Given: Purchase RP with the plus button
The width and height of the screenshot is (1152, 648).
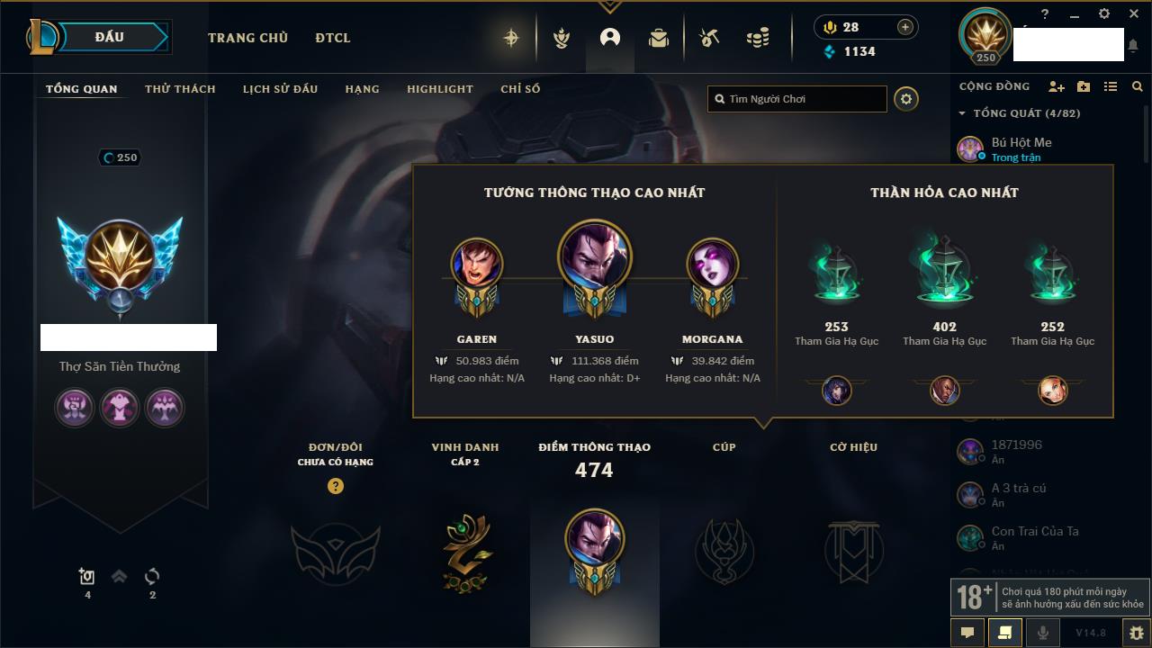Looking at the screenshot, I should pyautogui.click(x=905, y=27).
